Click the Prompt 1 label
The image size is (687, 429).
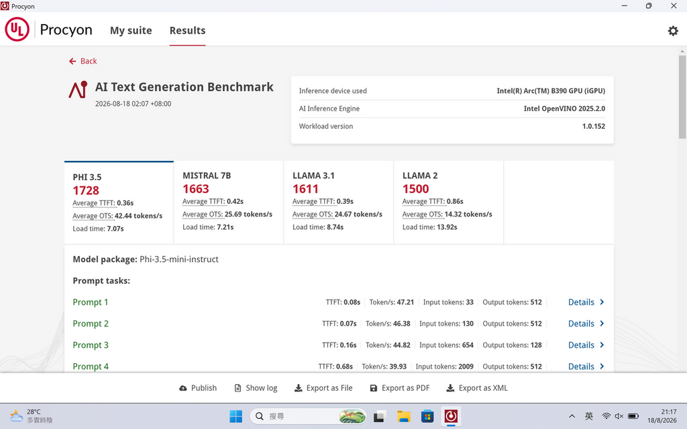point(91,302)
